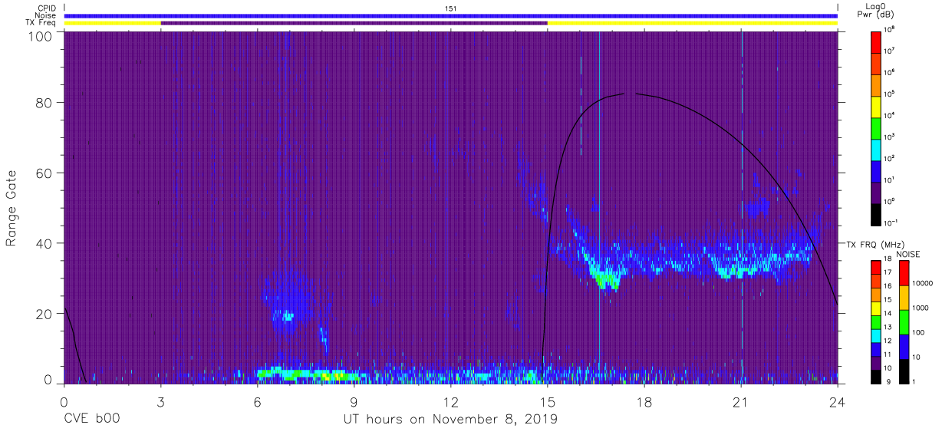Pick the green swatch in the NOISE colorbar
The width and height of the screenshot is (942, 435).
[903, 322]
